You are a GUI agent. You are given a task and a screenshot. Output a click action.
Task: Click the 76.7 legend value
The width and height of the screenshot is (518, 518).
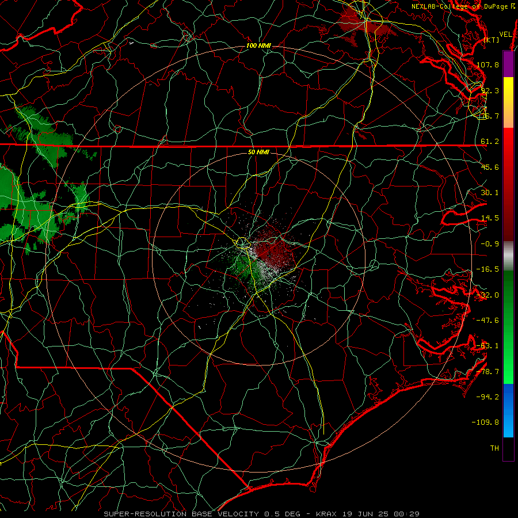point(490,116)
